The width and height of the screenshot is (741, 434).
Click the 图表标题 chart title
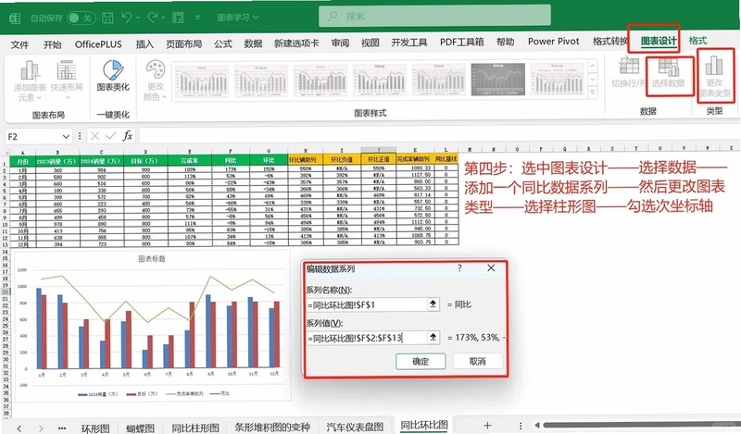pos(152,259)
